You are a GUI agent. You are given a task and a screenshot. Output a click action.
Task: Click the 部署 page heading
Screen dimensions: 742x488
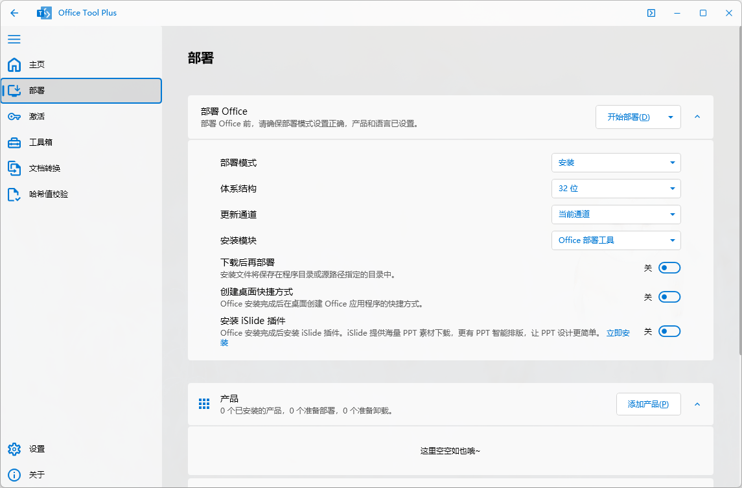pos(201,58)
